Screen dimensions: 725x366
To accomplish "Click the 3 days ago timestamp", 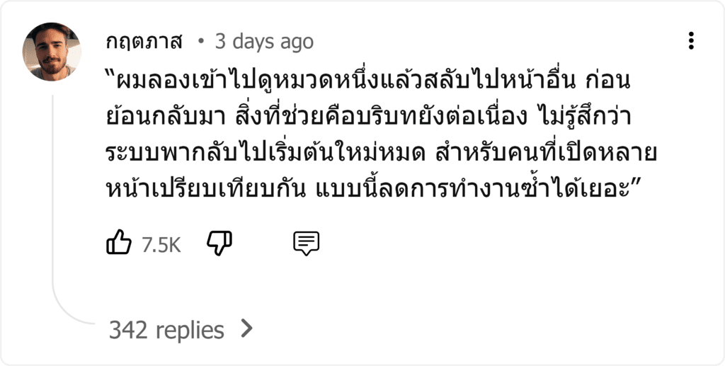I will pos(265,42).
